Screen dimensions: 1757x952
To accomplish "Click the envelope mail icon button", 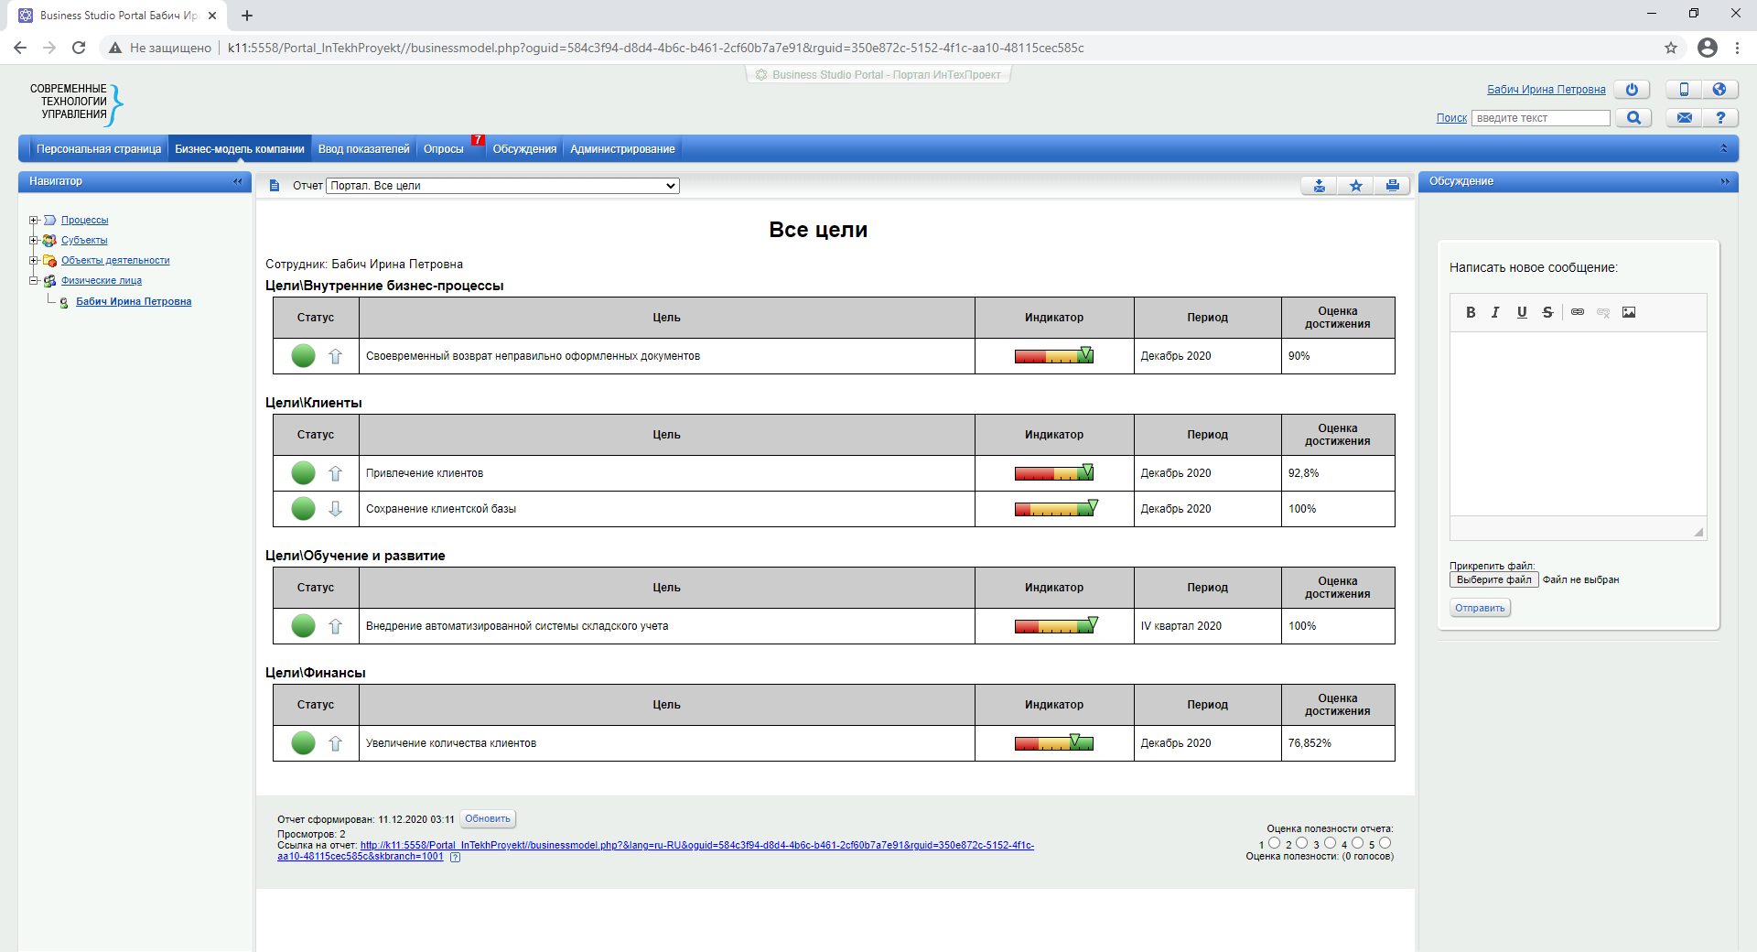I will [x=1684, y=118].
